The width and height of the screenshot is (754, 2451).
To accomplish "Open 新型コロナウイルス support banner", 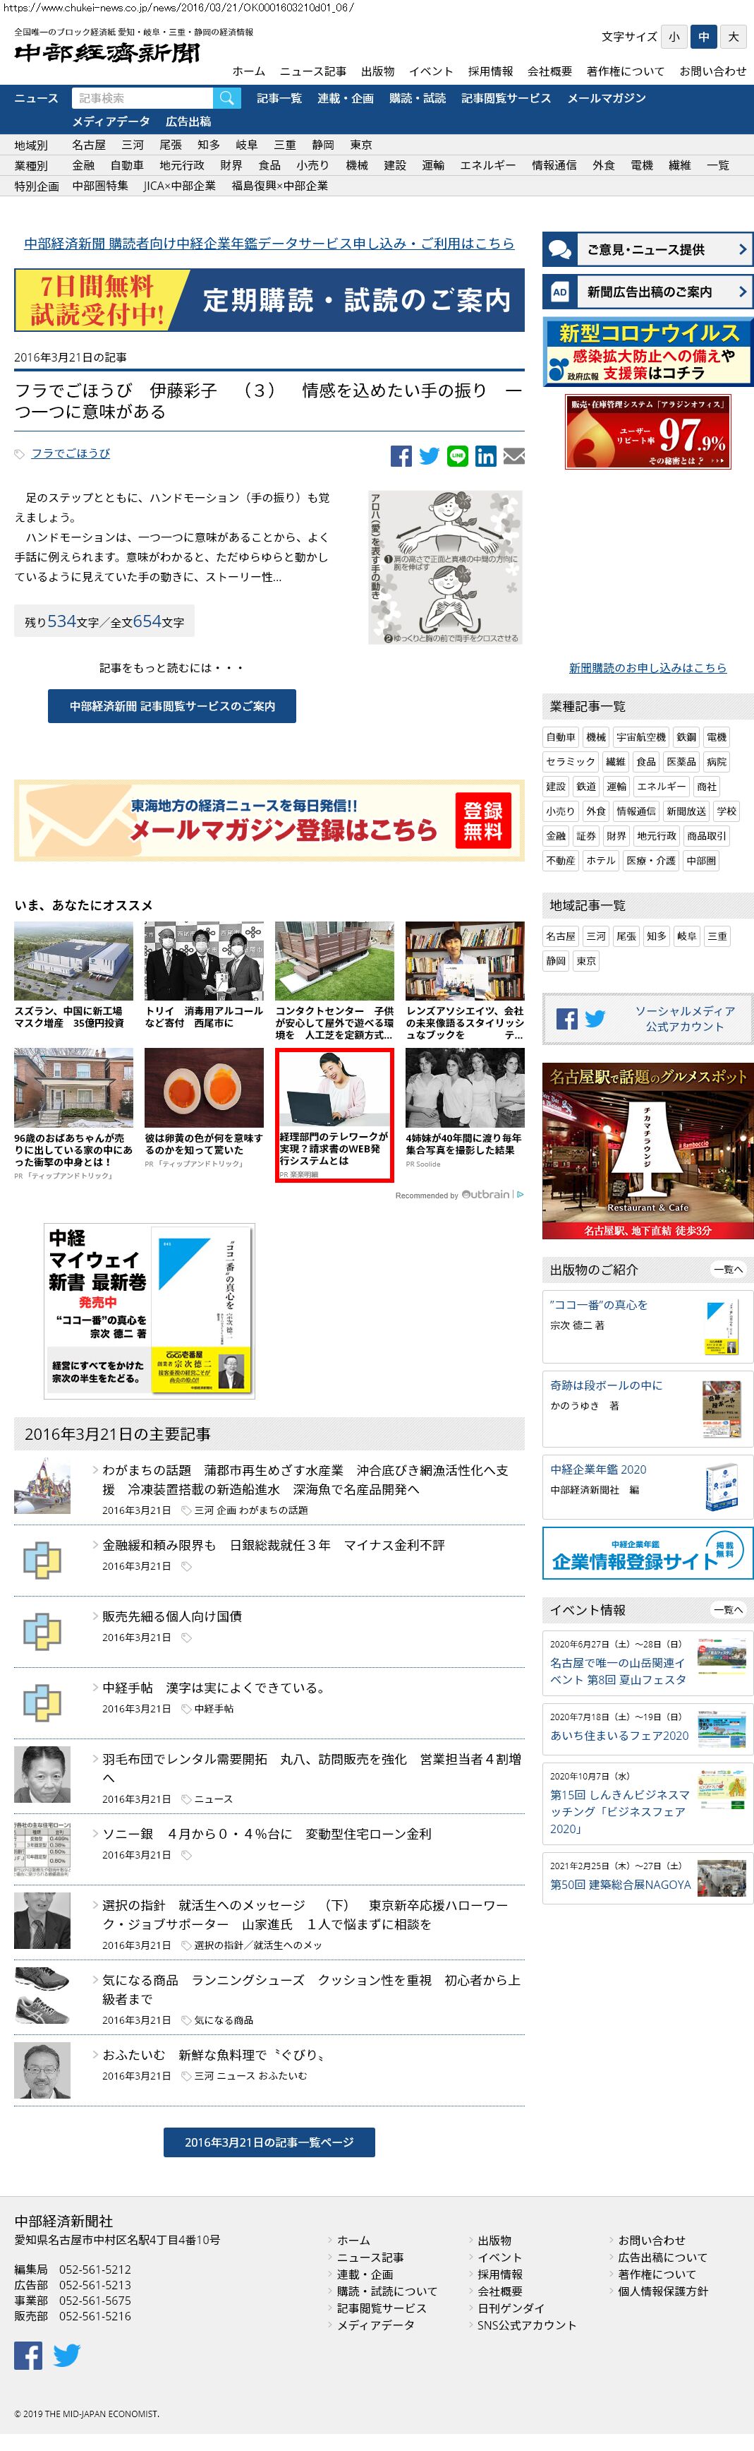I will [x=647, y=351].
